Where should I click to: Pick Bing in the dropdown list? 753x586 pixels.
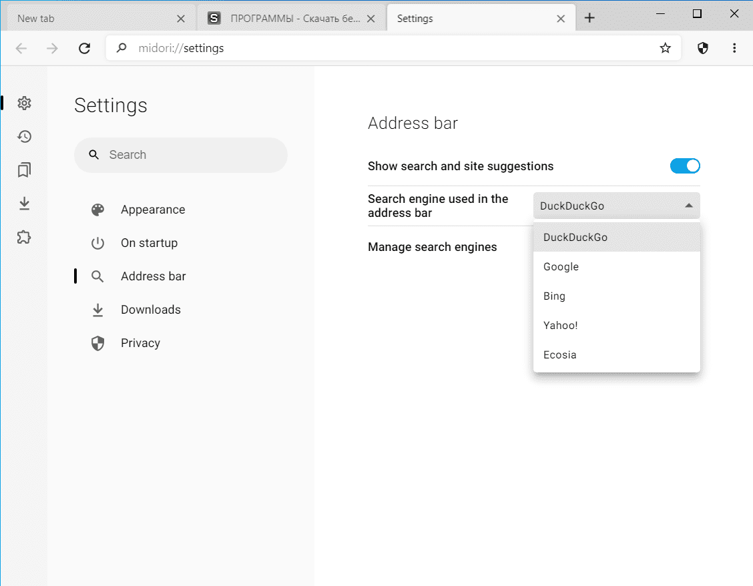pos(554,296)
